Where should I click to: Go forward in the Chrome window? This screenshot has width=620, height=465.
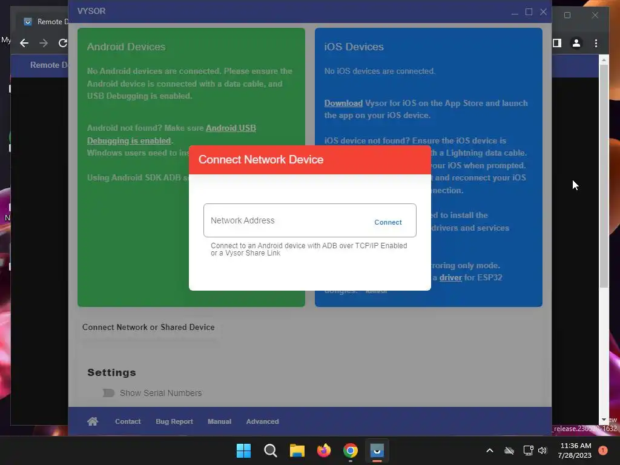tap(44, 43)
